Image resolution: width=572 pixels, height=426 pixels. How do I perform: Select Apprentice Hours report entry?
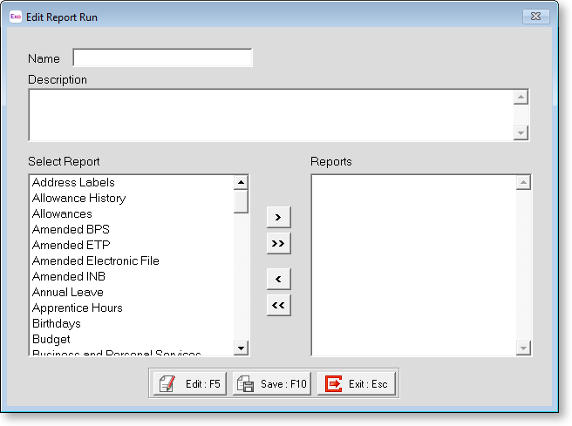point(77,308)
